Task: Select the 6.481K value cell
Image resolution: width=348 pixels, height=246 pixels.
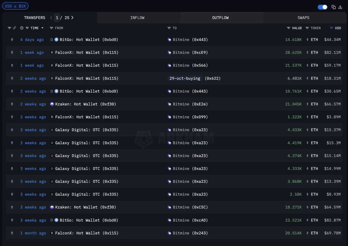Action: (x=294, y=78)
